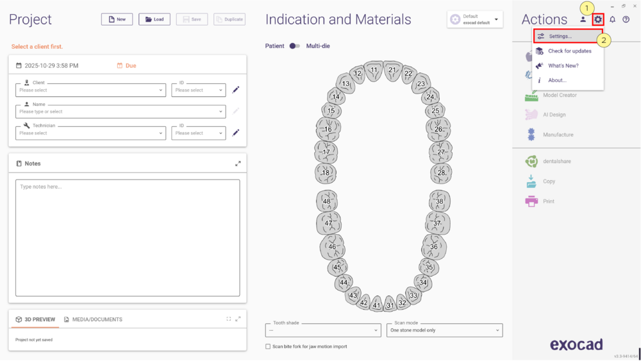Choose Check for updates from the menu
Screen dimensions: 641x361
(568, 51)
